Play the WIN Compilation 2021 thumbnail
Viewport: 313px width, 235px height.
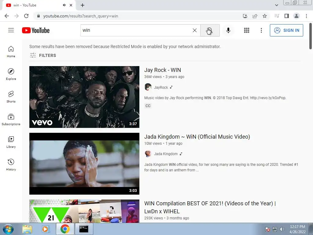point(84,211)
